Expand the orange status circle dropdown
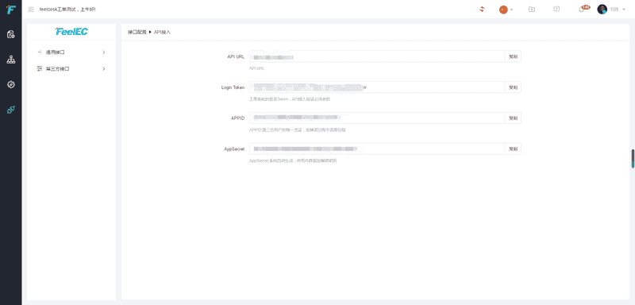This screenshot has width=635, height=305. pyautogui.click(x=506, y=10)
